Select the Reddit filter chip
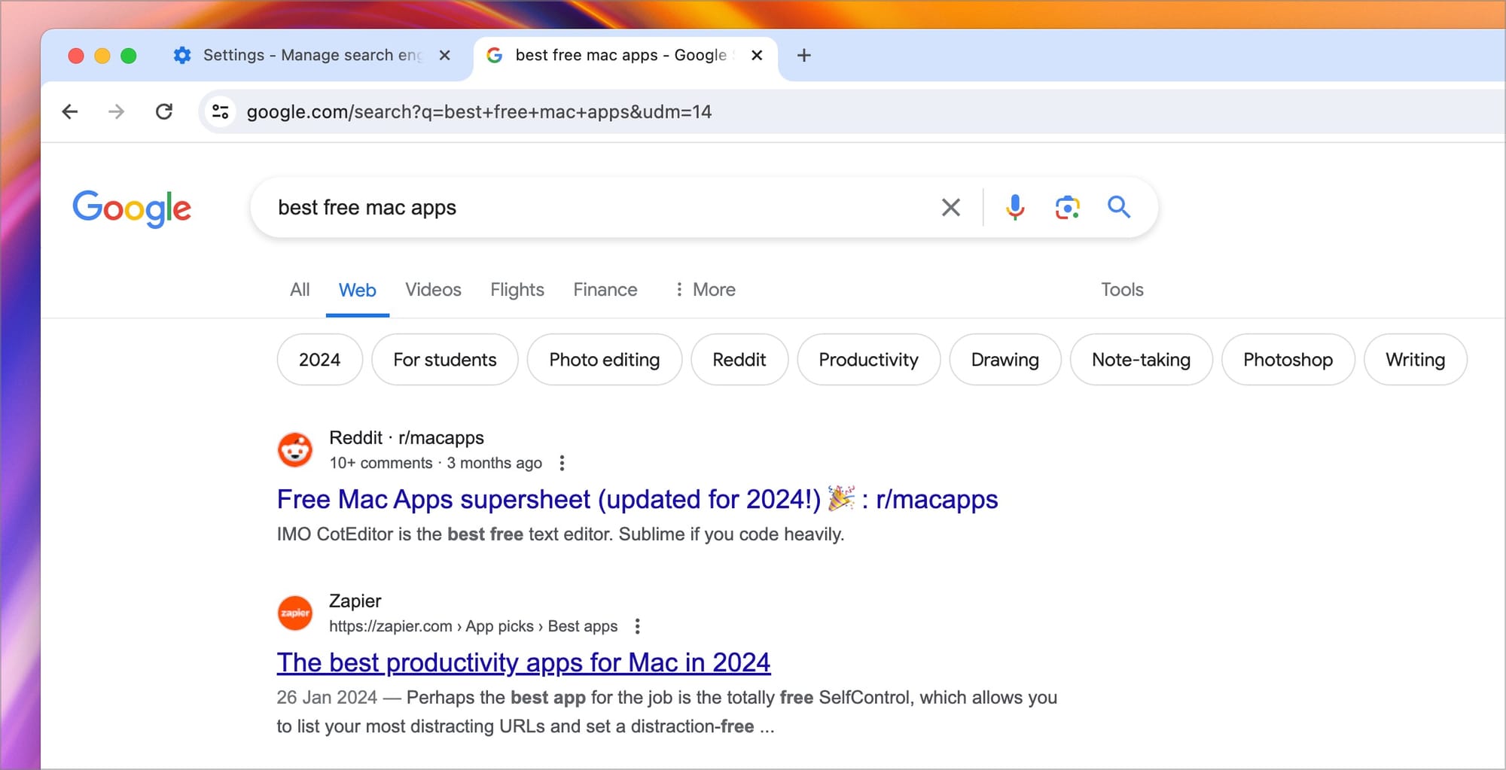1506x770 pixels. tap(739, 360)
